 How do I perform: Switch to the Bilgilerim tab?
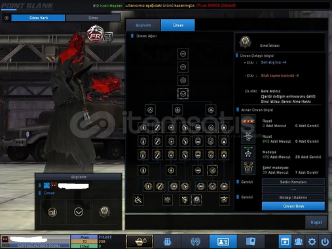[143, 25]
